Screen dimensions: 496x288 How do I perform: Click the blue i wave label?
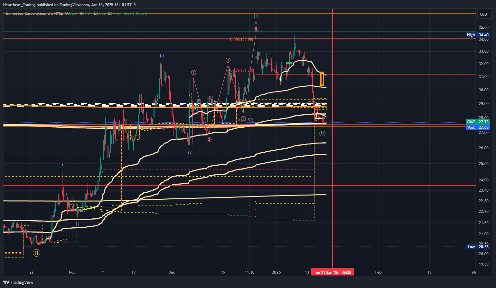pyautogui.click(x=62, y=164)
